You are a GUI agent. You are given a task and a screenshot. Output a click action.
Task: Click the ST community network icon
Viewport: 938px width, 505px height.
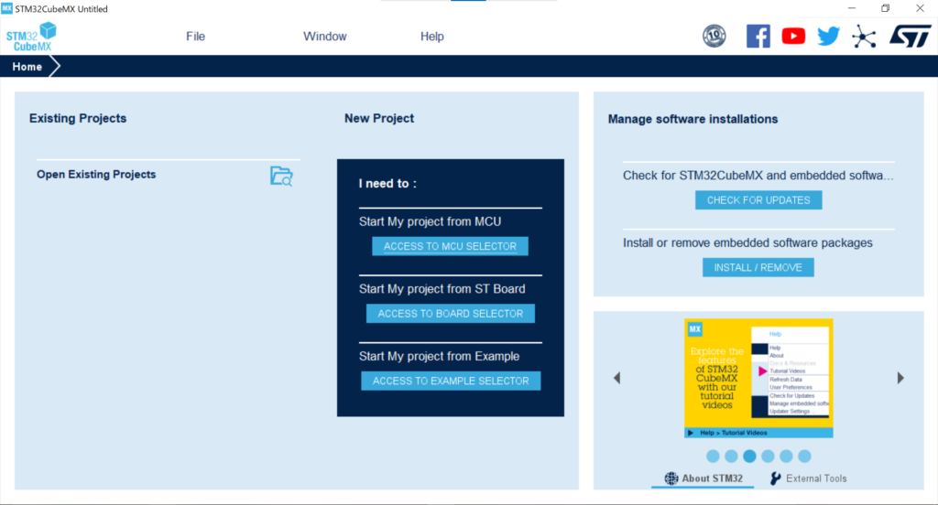tap(864, 38)
